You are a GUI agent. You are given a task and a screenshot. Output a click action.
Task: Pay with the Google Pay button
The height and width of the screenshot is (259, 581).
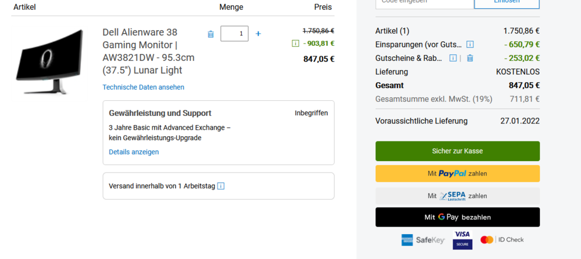[457, 217]
